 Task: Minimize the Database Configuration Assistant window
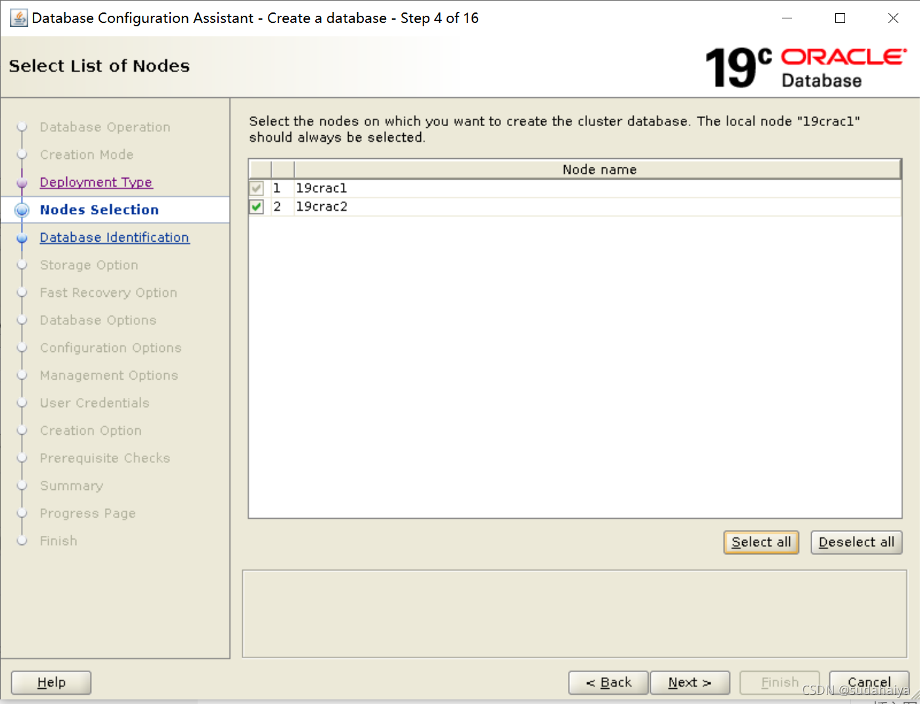(787, 18)
